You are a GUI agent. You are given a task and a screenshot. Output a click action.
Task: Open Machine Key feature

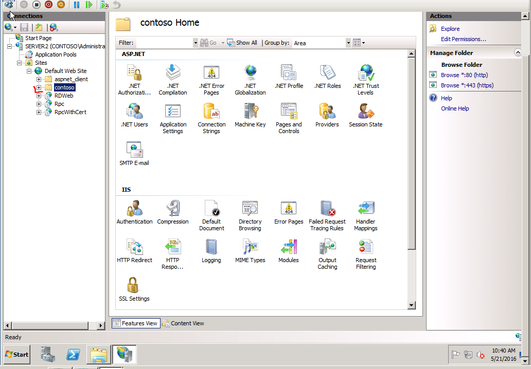250,115
